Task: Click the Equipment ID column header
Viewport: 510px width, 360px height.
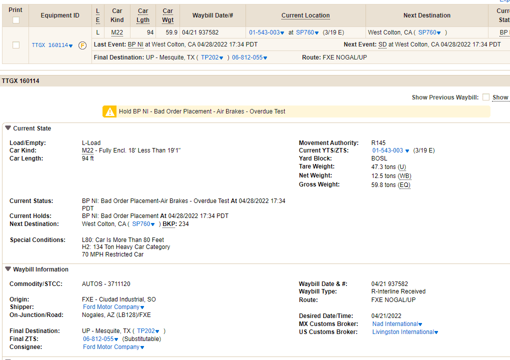Action: 60,15
